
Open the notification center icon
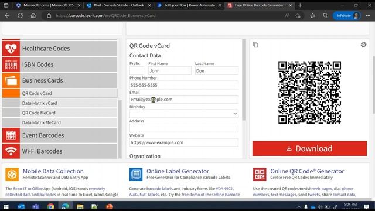click(x=367, y=206)
